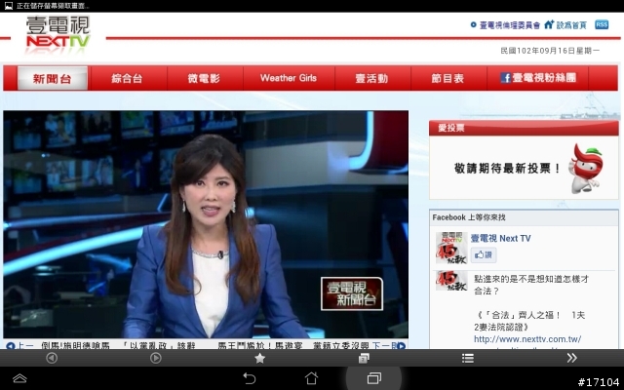Open the 壹電視粉絲團 fan page tab

tap(538, 78)
